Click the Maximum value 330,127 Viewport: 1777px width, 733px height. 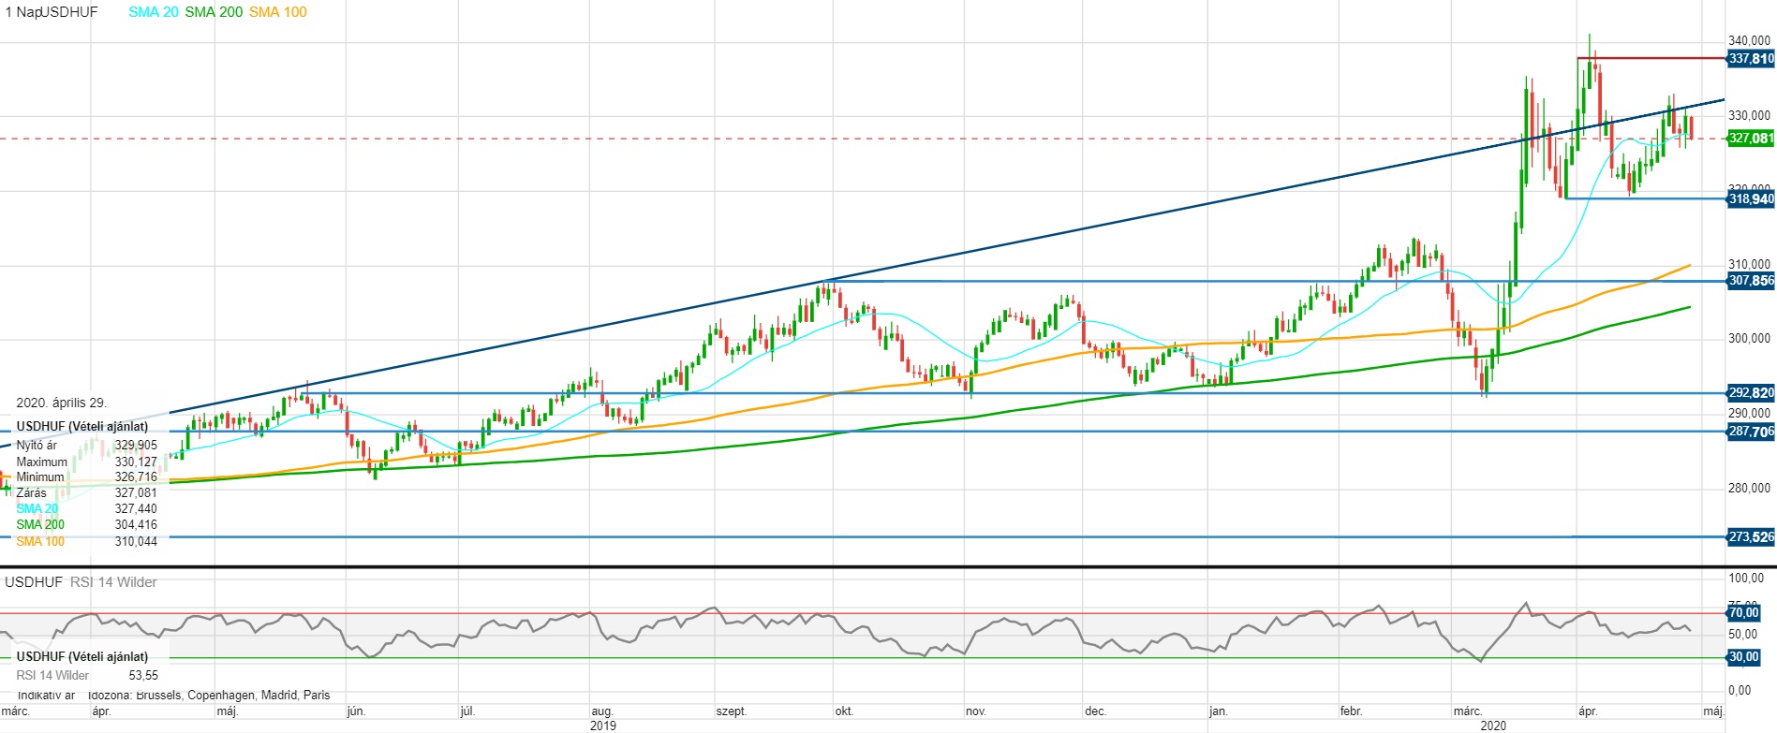(x=136, y=462)
